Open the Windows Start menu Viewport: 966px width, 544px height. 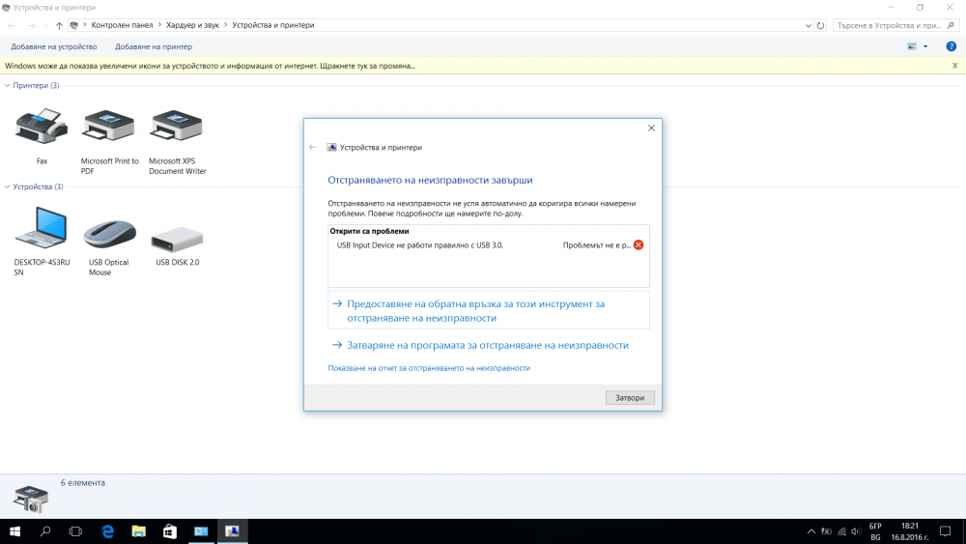coord(14,531)
